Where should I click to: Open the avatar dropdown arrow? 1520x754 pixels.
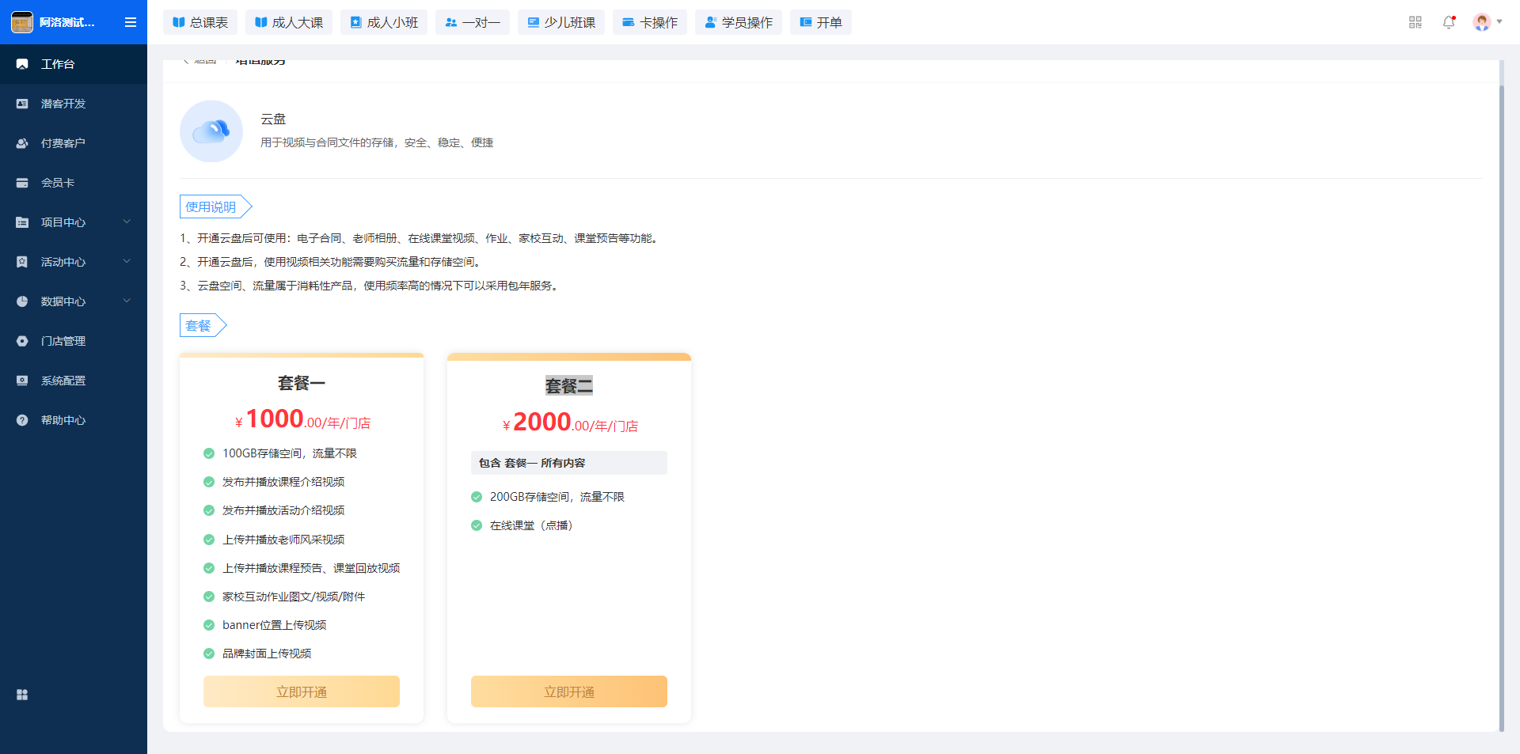click(x=1499, y=22)
